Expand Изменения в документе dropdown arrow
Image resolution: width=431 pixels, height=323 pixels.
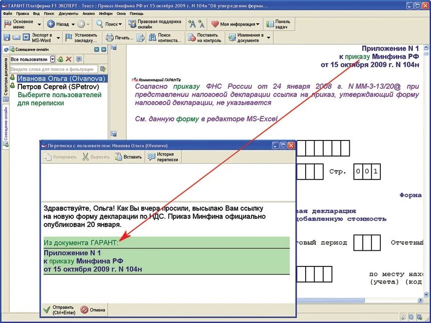tap(269, 38)
